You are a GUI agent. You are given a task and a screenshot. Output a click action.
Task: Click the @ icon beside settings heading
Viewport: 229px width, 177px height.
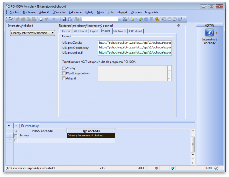[179, 26]
